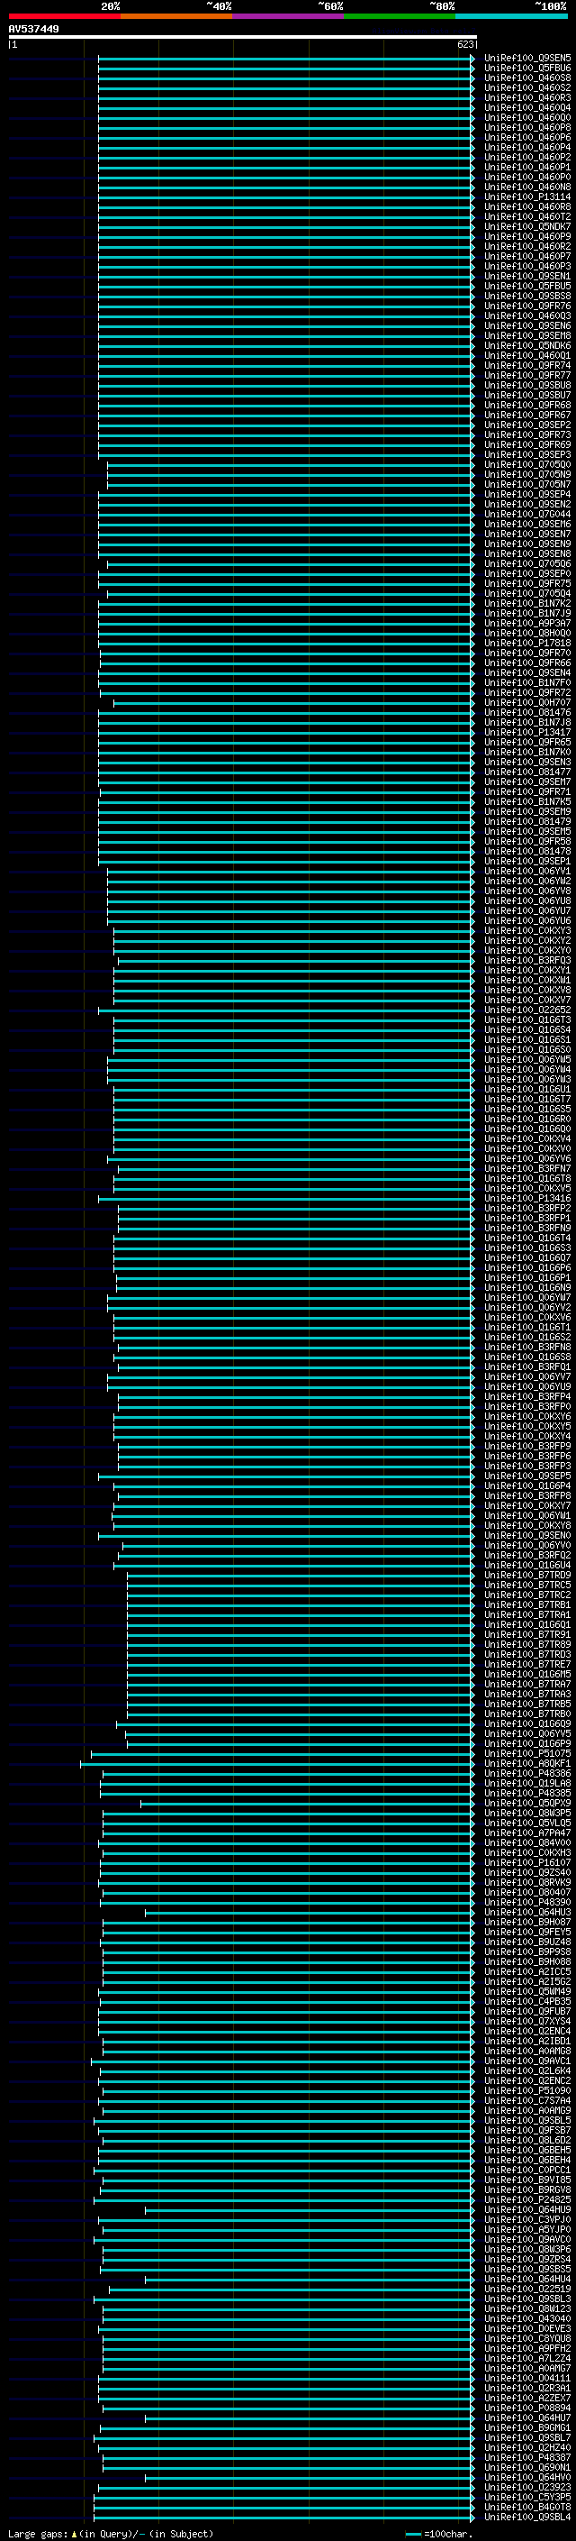Click alignment bar of UniRef100_P13114
Image resolution: width=576 pixels, height=2541 pixels.
click(x=285, y=197)
